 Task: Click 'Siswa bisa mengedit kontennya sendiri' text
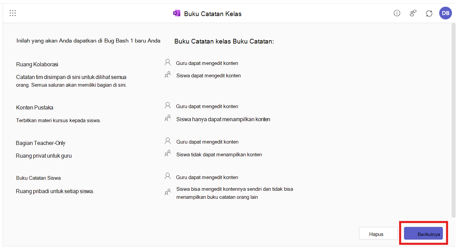click(235, 193)
